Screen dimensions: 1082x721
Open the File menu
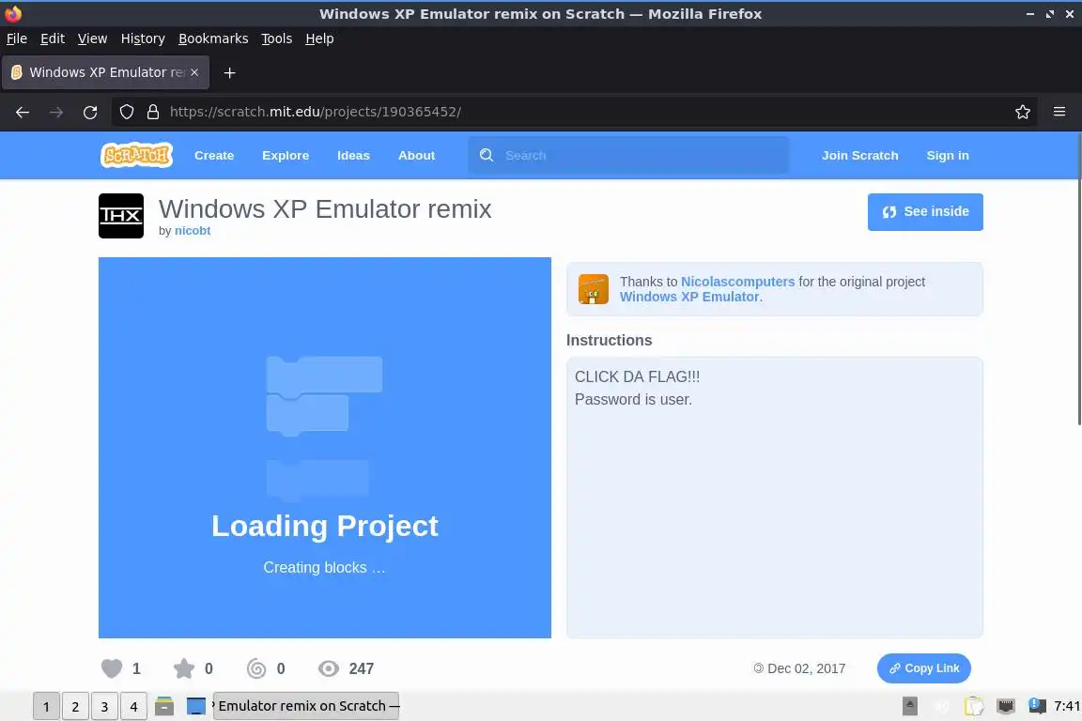click(x=17, y=38)
